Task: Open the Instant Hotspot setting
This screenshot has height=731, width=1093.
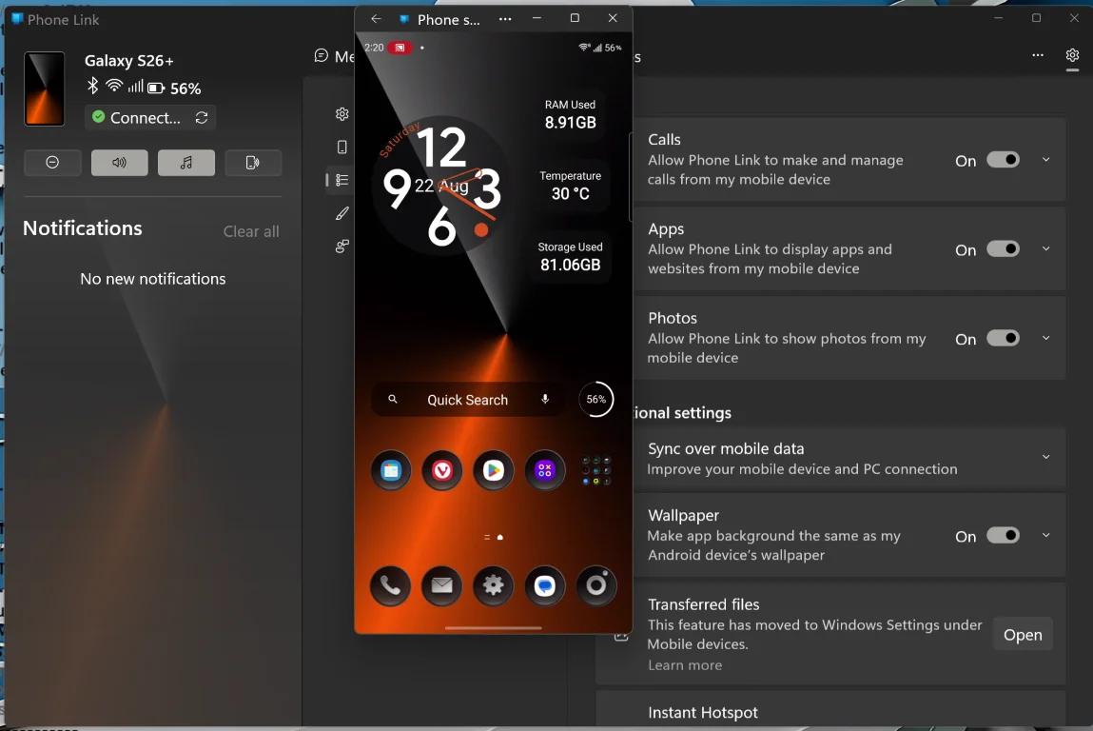Action: (x=830, y=711)
